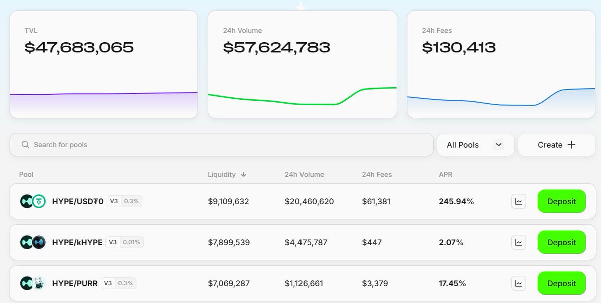Deposit into HYPE/PURR pool
This screenshot has width=601, height=303.
pyautogui.click(x=562, y=283)
